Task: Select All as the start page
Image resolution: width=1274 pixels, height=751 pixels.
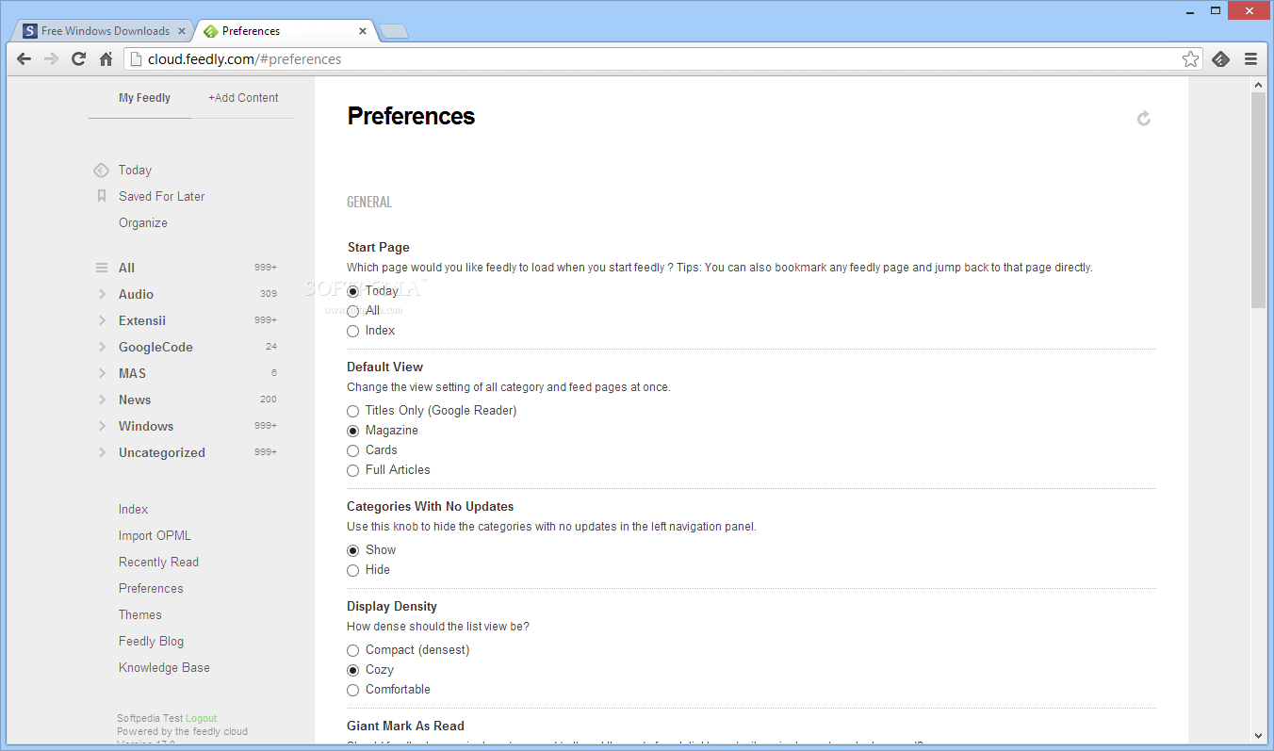Action: (352, 311)
